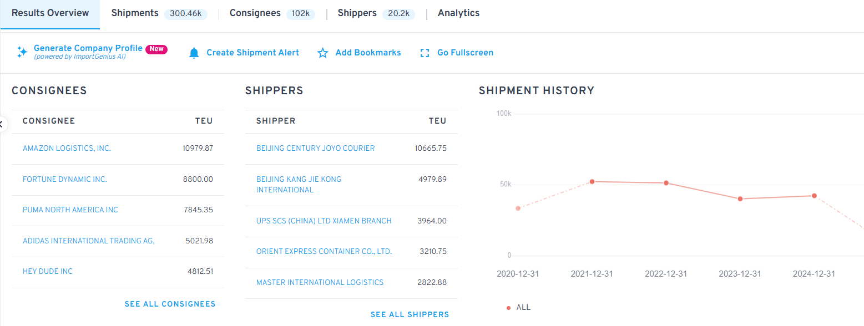Open shipper Orient Express Container Co., Ltd.

tap(324, 252)
